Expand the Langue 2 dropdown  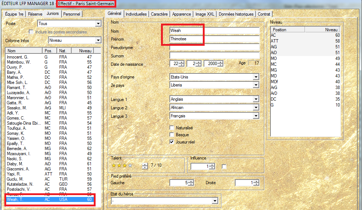256,108
